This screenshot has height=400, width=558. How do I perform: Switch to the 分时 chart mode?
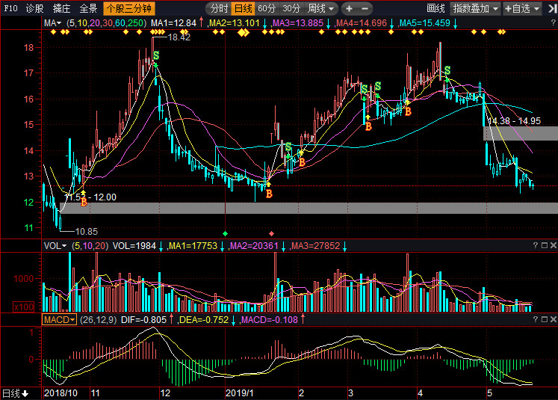tap(219, 8)
